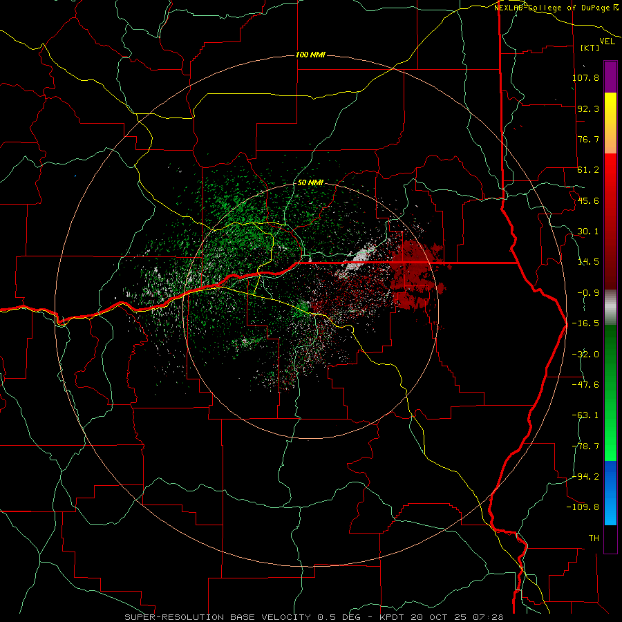Click the NEXLAB-College of DuPage credit text
This screenshot has width=622, height=622.
pos(556,7)
